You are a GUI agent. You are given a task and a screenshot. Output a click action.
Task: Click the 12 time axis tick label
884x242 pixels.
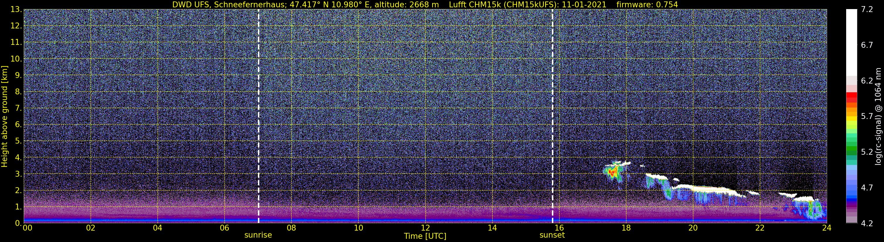click(425, 228)
